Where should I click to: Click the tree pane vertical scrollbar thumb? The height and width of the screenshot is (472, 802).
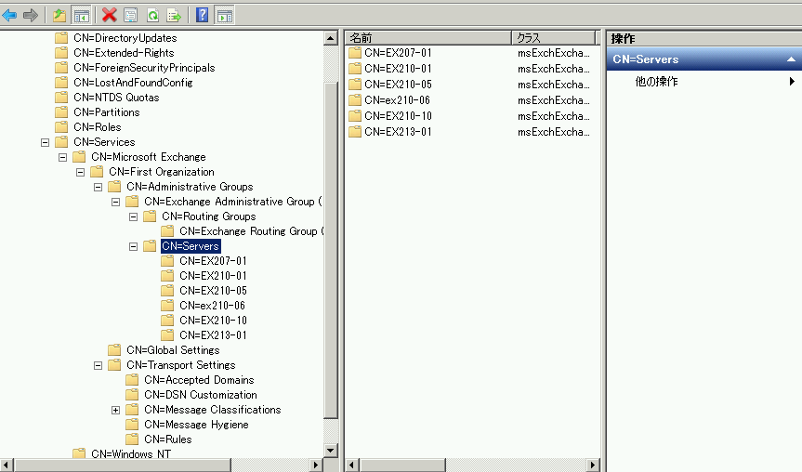coord(331,251)
